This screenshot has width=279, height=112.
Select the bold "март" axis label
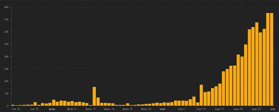click(x=162, y=109)
